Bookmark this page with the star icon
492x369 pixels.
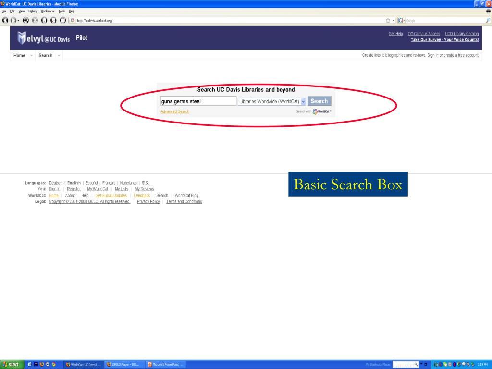click(388, 20)
